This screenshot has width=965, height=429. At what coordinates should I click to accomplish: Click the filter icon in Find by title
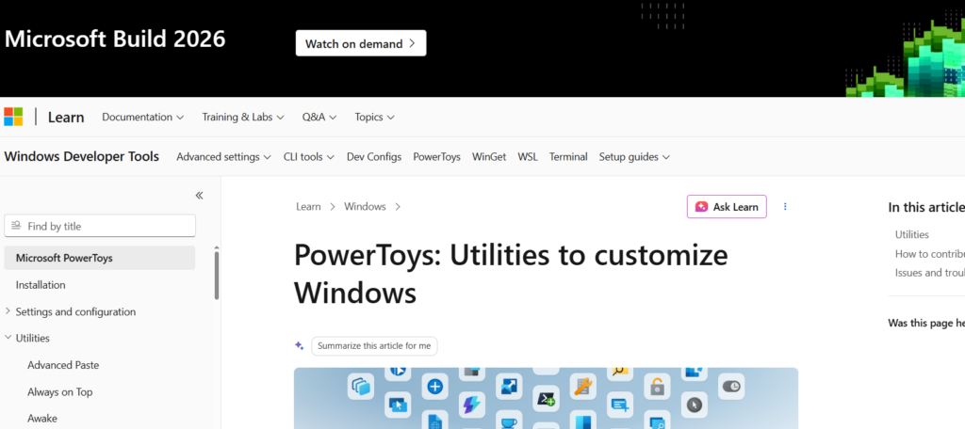(x=16, y=226)
